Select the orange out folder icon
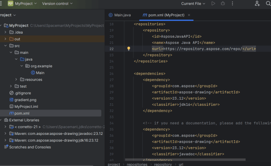Screen dimensions: 271x166 point(12,39)
